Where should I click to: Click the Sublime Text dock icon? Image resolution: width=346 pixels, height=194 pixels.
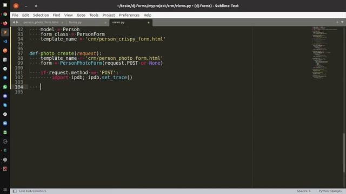[x=5, y=32]
